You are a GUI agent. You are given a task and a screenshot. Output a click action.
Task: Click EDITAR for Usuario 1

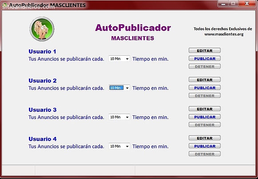pyautogui.click(x=205, y=50)
